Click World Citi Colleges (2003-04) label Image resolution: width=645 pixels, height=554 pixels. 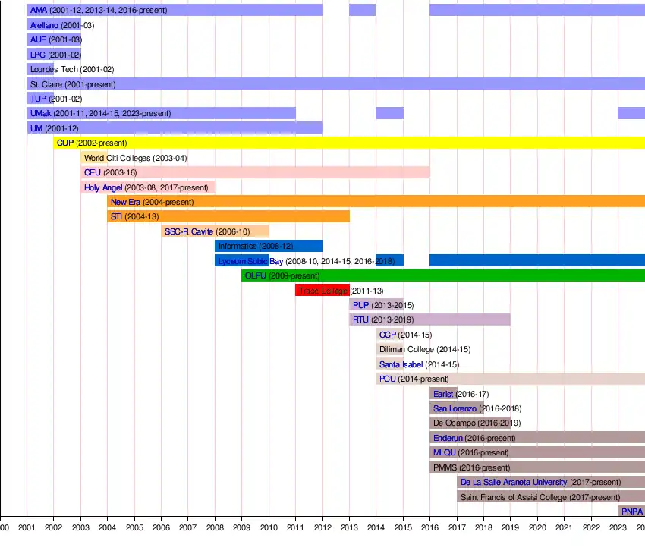pos(135,158)
